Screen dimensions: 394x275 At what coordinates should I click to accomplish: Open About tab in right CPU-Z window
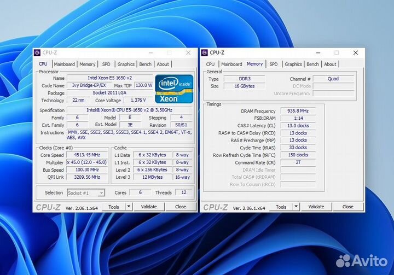(x=330, y=65)
